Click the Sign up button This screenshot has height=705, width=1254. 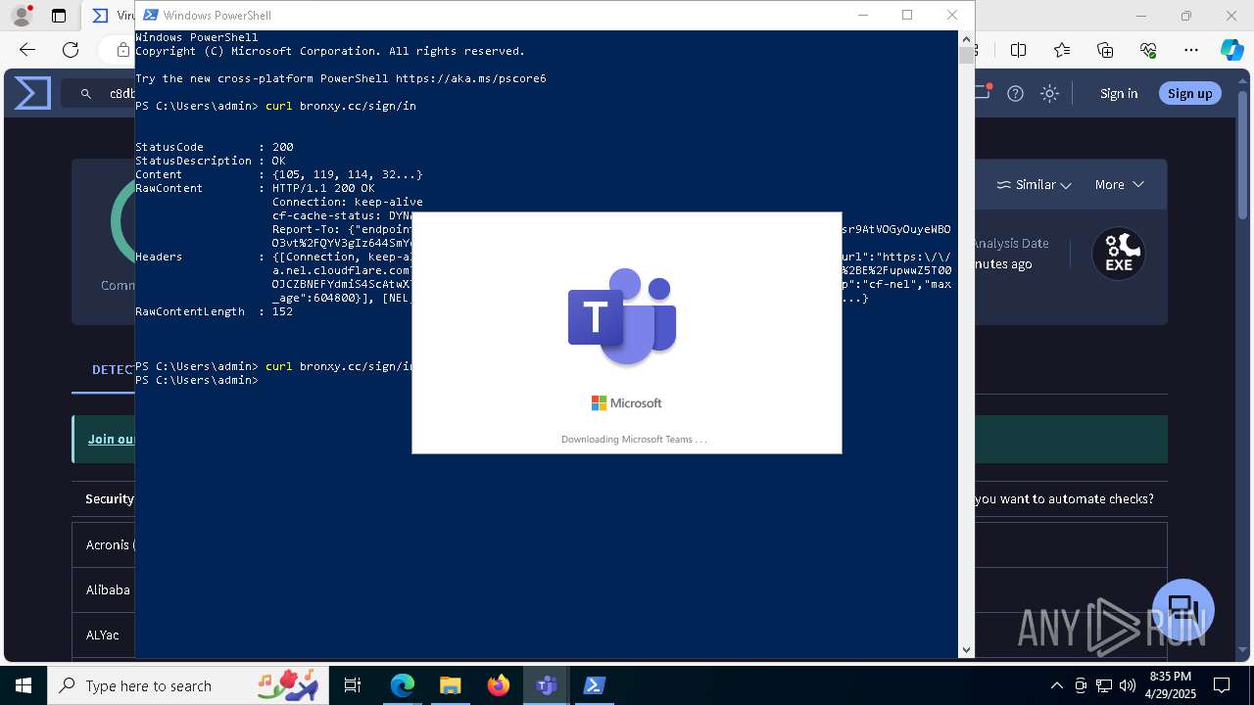pyautogui.click(x=1190, y=93)
